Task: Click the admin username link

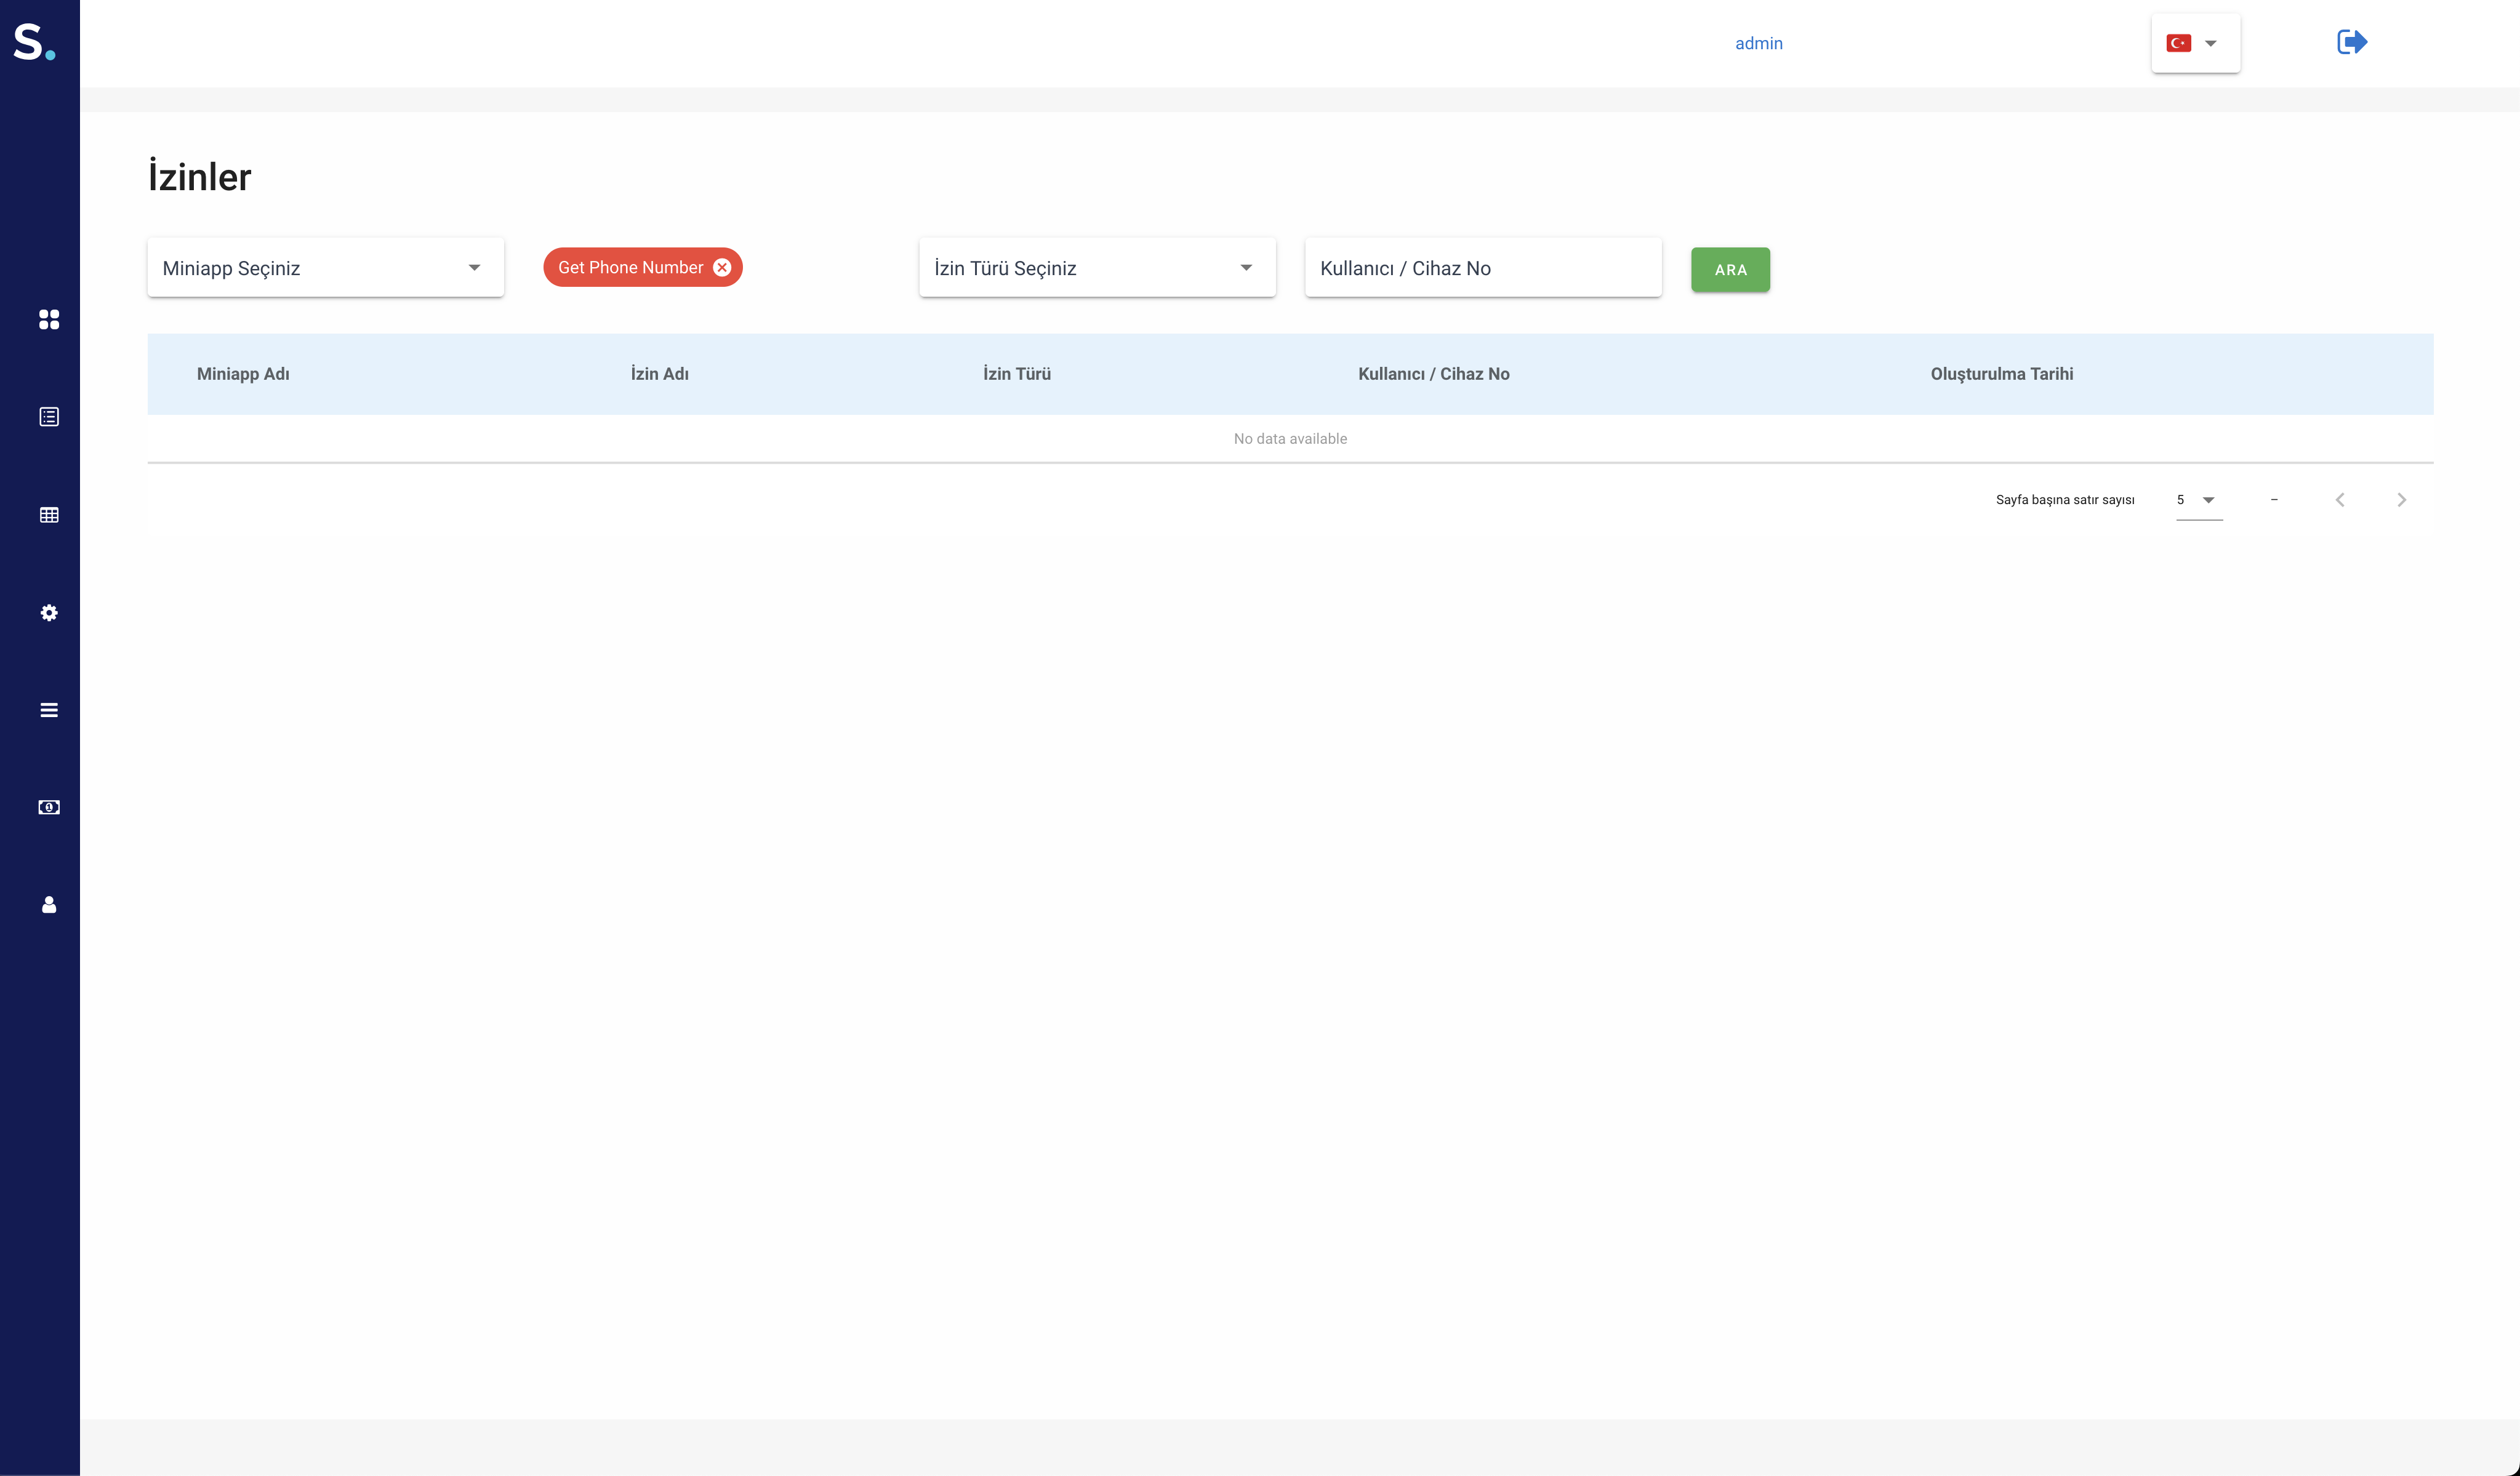Action: click(x=1758, y=43)
